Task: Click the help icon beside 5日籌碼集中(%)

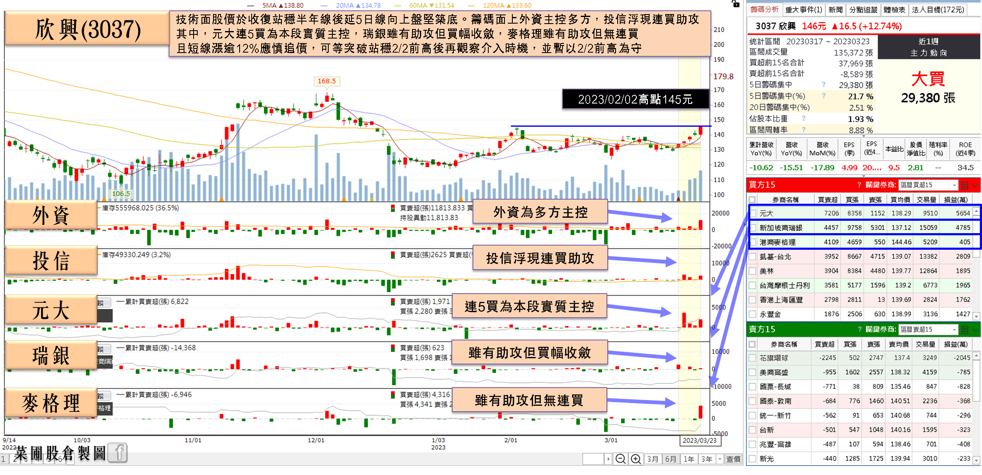Action: [824, 96]
